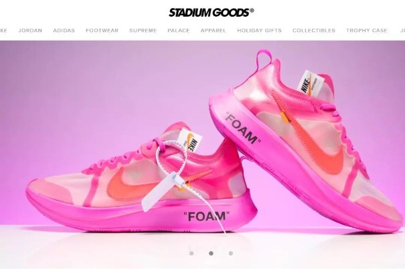The width and height of the screenshot is (405, 269).
Task: Open the Adidas menu
Action: pyautogui.click(x=64, y=31)
